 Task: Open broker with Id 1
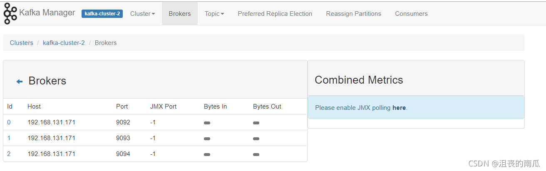click(9, 138)
